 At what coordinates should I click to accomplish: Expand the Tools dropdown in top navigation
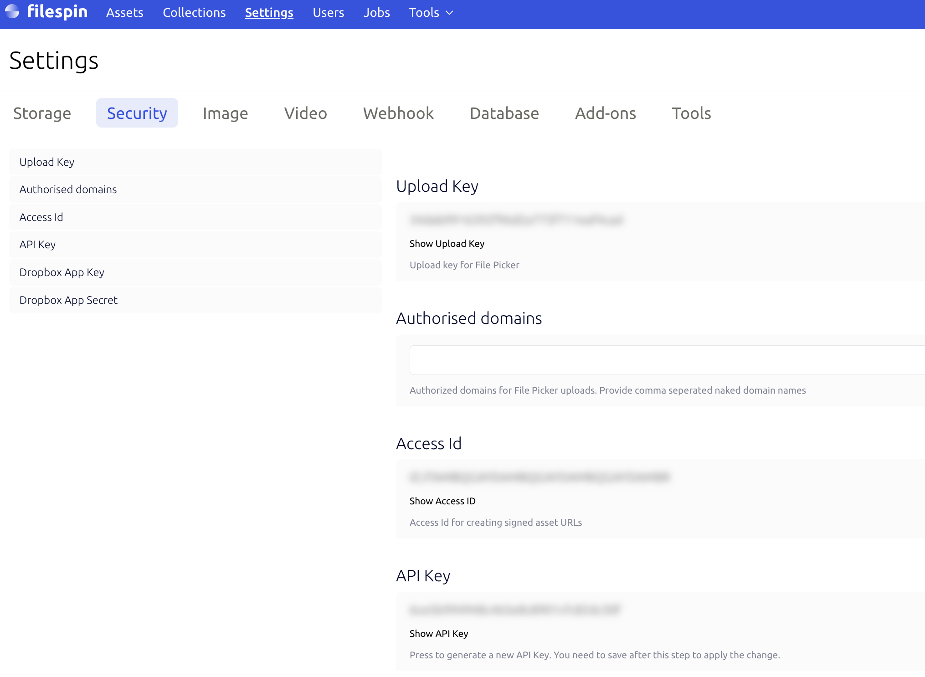click(431, 13)
